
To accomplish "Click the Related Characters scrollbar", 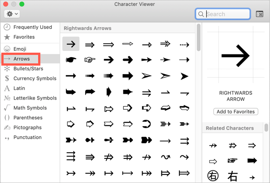I will click(266, 128).
